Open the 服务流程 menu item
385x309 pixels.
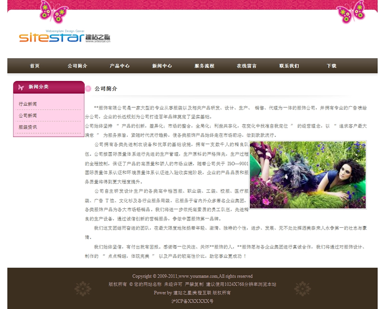click(204, 66)
